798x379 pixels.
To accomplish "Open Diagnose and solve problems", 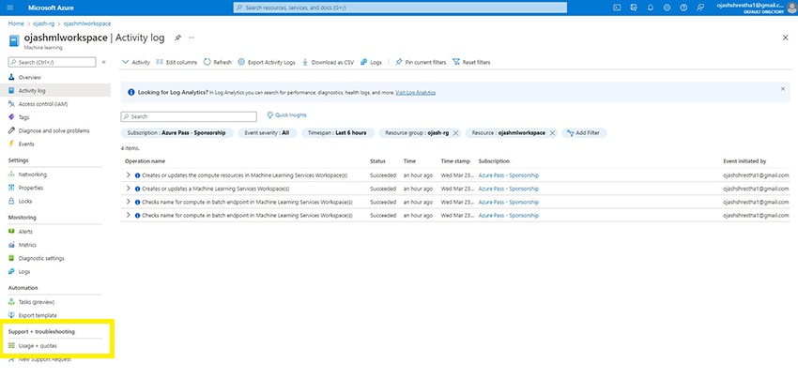I will 55,130.
